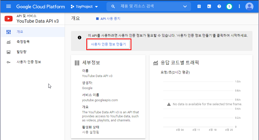Viewport: 259px width, 140px height.
Task: Open the user account avatar
Action: coord(249,7)
